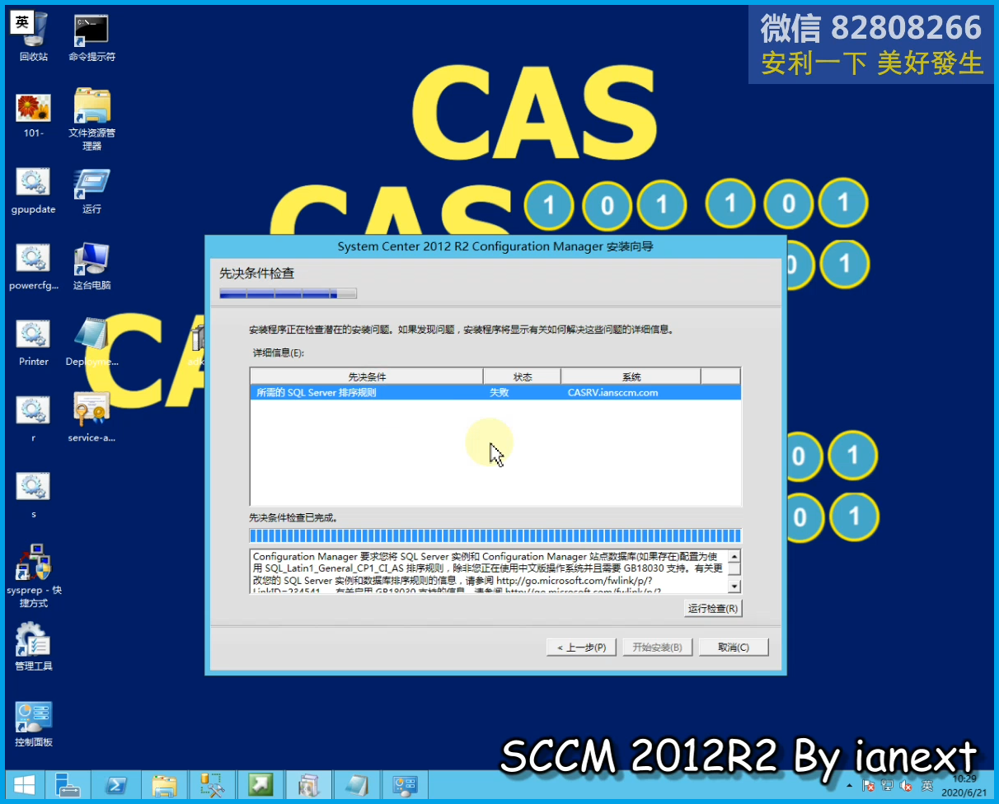Click the green arrow taskbar icon
999x804 pixels.
point(260,785)
